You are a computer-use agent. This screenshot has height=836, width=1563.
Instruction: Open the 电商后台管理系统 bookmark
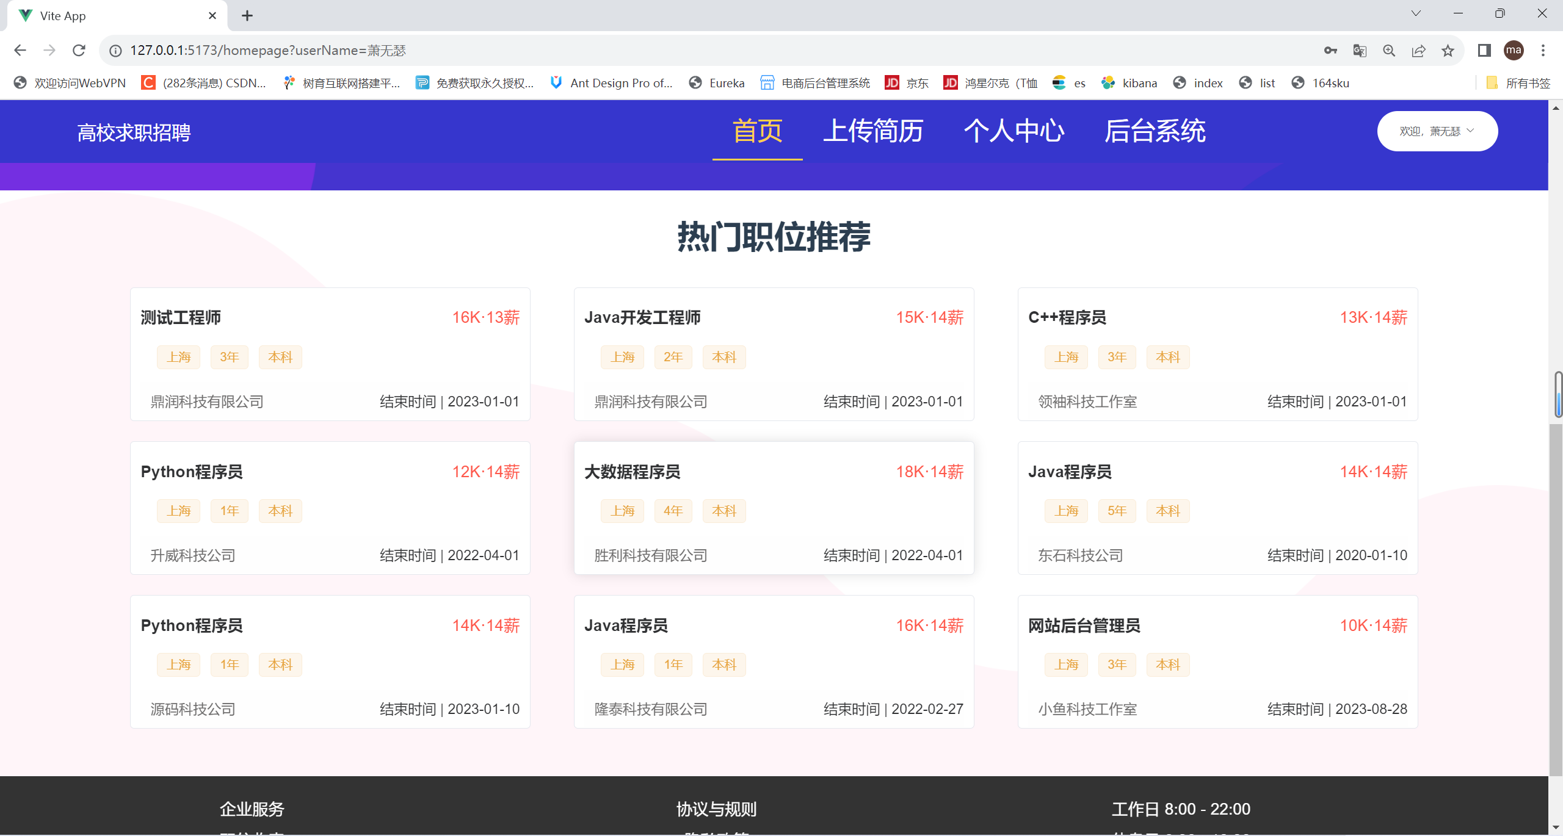[x=815, y=83]
